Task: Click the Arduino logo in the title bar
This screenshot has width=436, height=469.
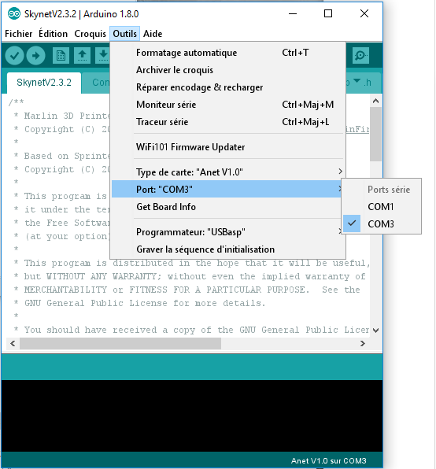Action: [x=13, y=13]
